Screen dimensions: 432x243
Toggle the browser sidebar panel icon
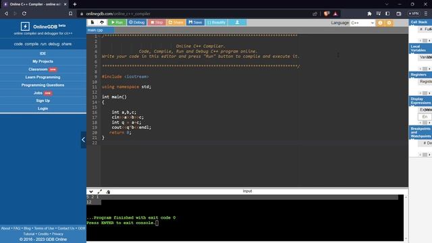[387, 13]
